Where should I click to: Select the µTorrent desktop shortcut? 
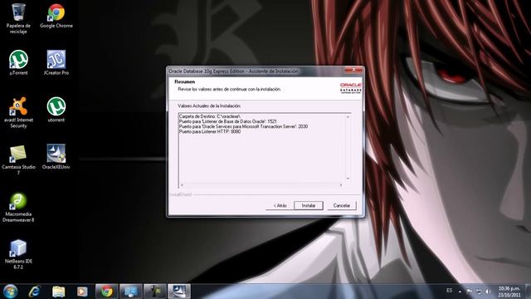coord(18,63)
